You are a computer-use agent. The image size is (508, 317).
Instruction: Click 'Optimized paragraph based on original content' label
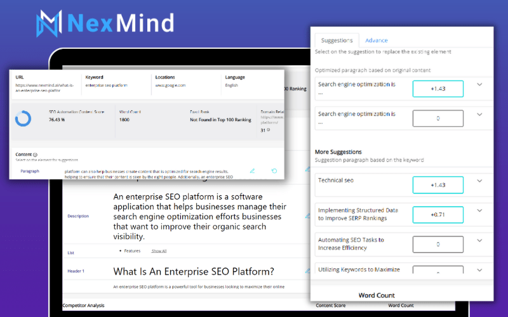[x=373, y=70]
